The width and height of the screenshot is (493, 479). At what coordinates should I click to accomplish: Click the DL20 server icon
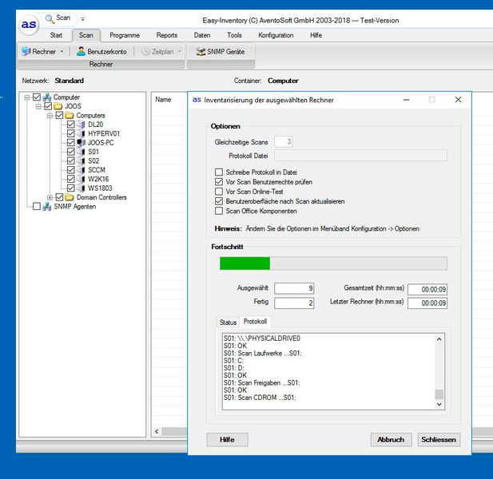pyautogui.click(x=82, y=125)
